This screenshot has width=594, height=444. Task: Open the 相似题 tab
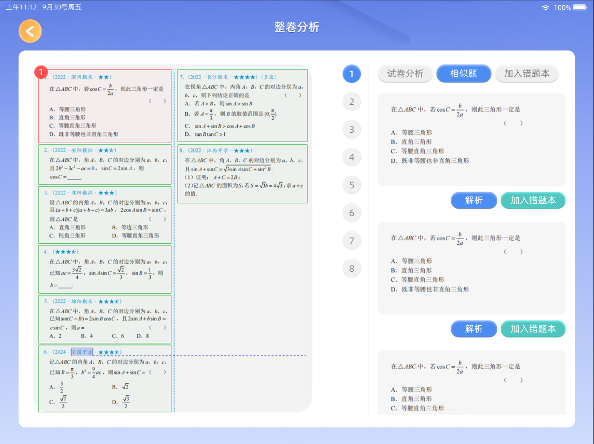[x=464, y=74]
